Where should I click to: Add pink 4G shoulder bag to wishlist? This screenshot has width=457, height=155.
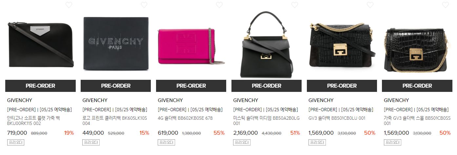219,5
